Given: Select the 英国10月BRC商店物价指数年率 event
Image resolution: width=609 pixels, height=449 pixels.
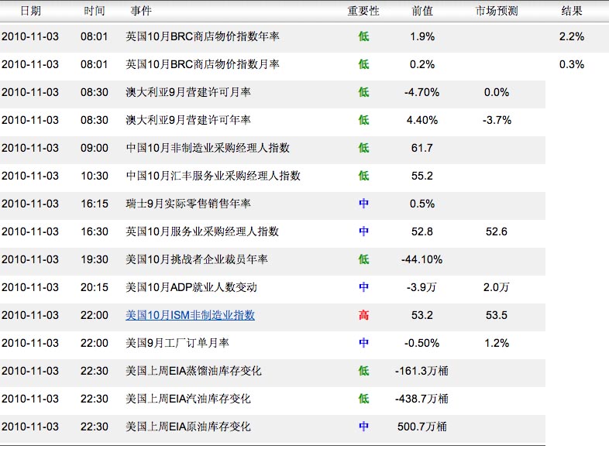Looking at the screenshot, I should [203, 36].
